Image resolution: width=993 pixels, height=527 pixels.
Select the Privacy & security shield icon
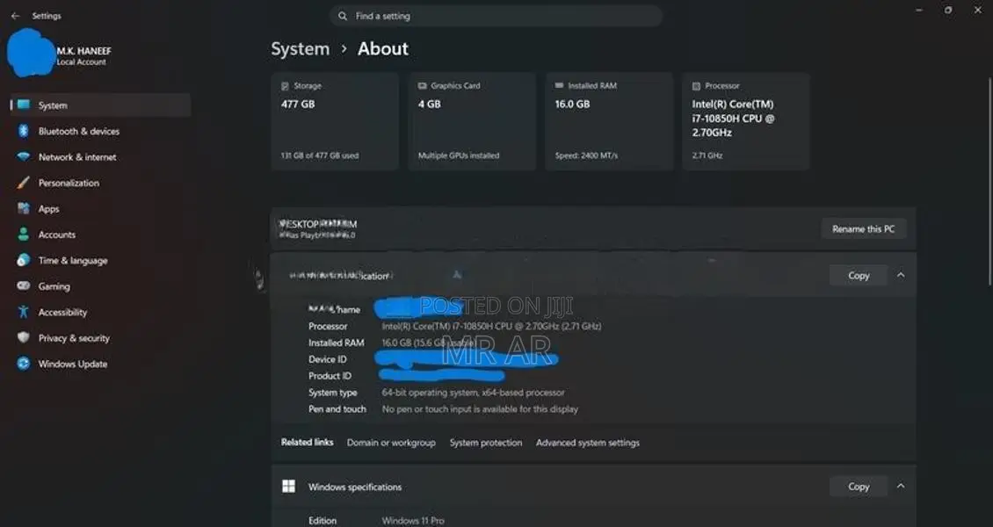[x=24, y=338]
